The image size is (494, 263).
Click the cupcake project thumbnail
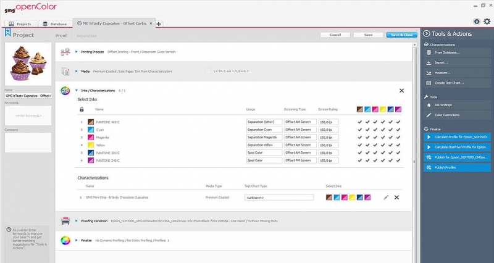28,64
